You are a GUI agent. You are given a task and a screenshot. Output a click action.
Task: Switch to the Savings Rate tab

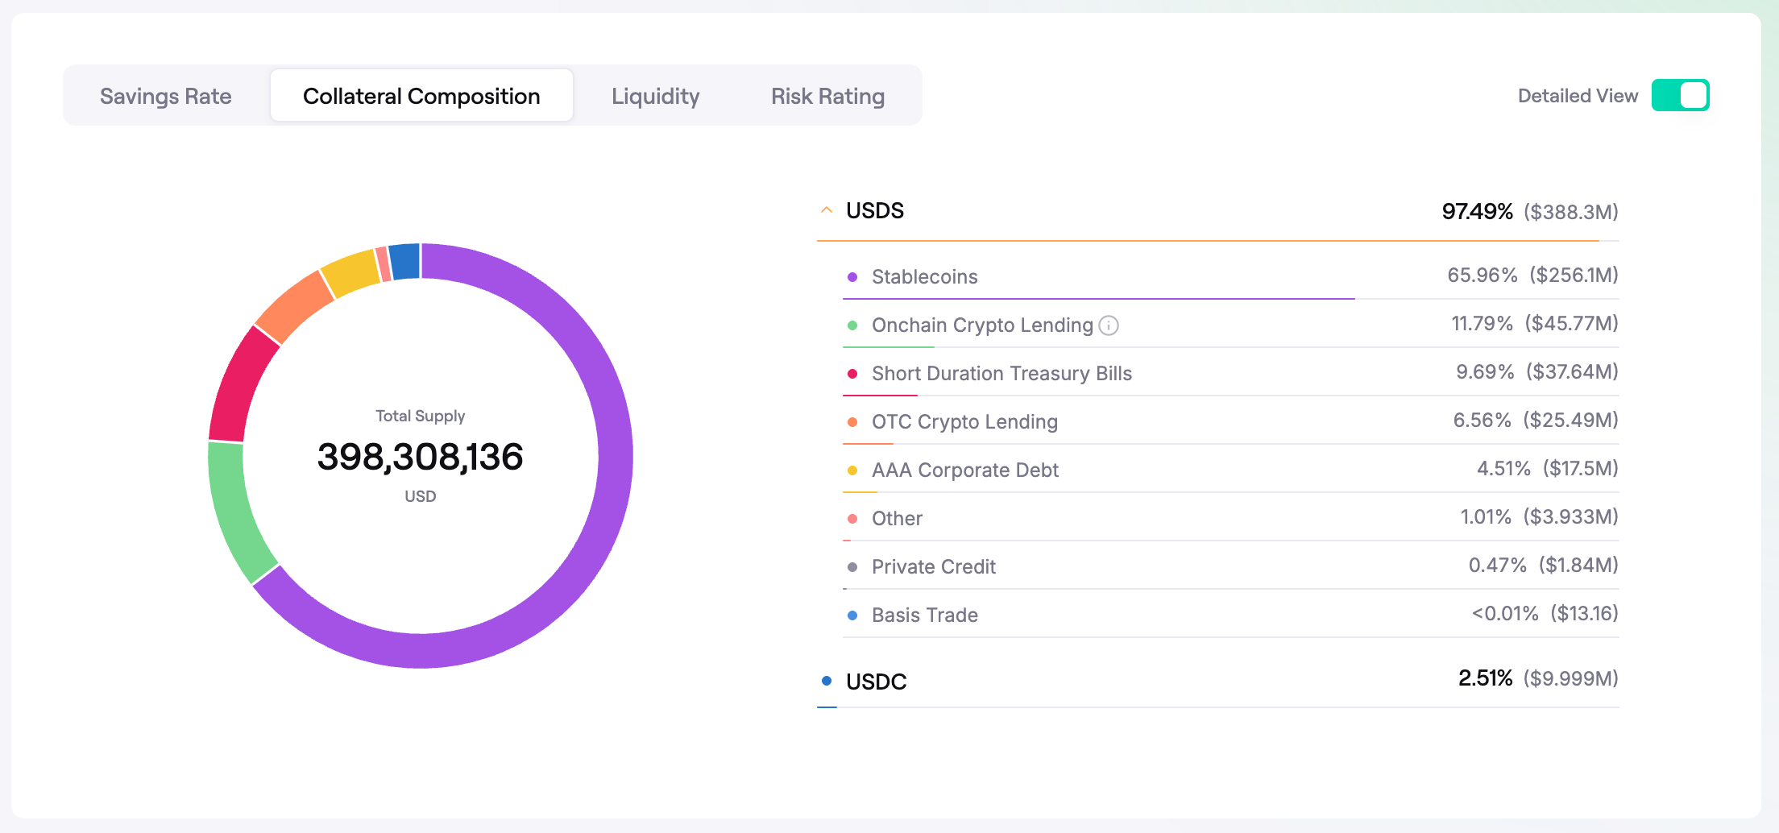pos(165,96)
